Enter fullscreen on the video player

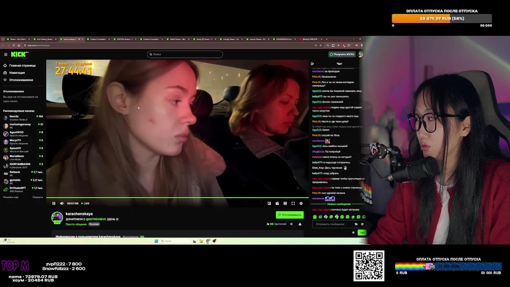(x=293, y=203)
